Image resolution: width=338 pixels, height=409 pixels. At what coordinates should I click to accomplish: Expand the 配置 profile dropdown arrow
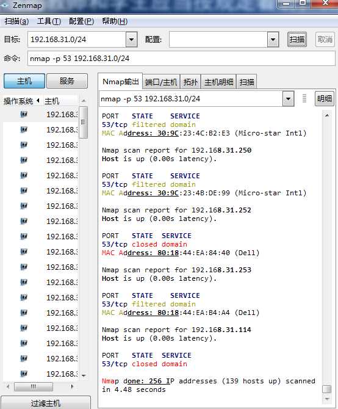pyautogui.click(x=273, y=40)
